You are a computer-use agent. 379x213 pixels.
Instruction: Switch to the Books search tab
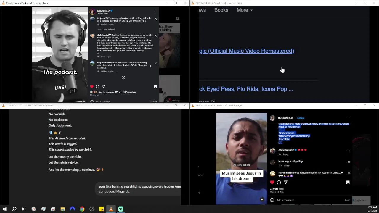[221, 10]
